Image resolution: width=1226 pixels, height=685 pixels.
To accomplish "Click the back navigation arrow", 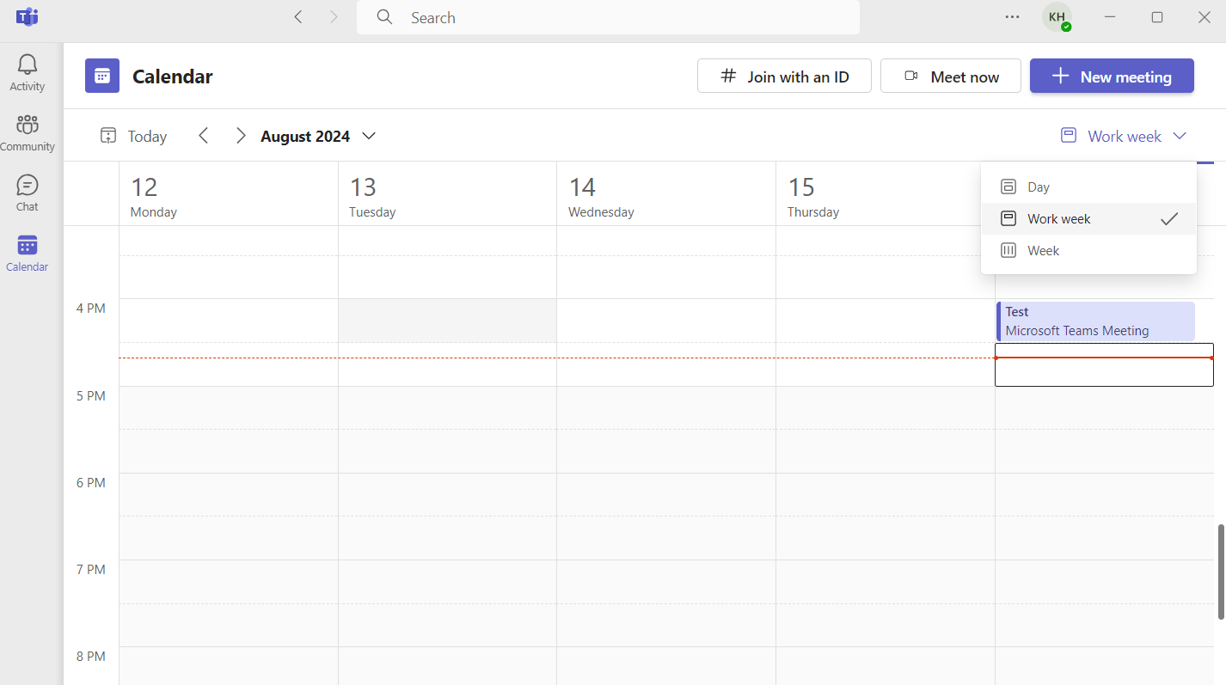I will pos(298,17).
